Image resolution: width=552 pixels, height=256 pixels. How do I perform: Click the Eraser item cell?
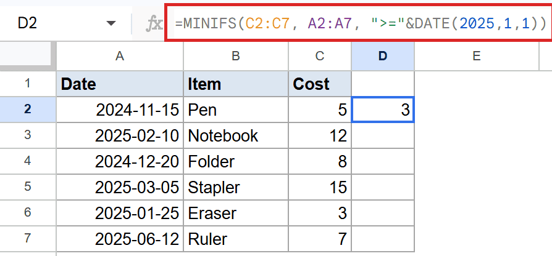point(235,213)
